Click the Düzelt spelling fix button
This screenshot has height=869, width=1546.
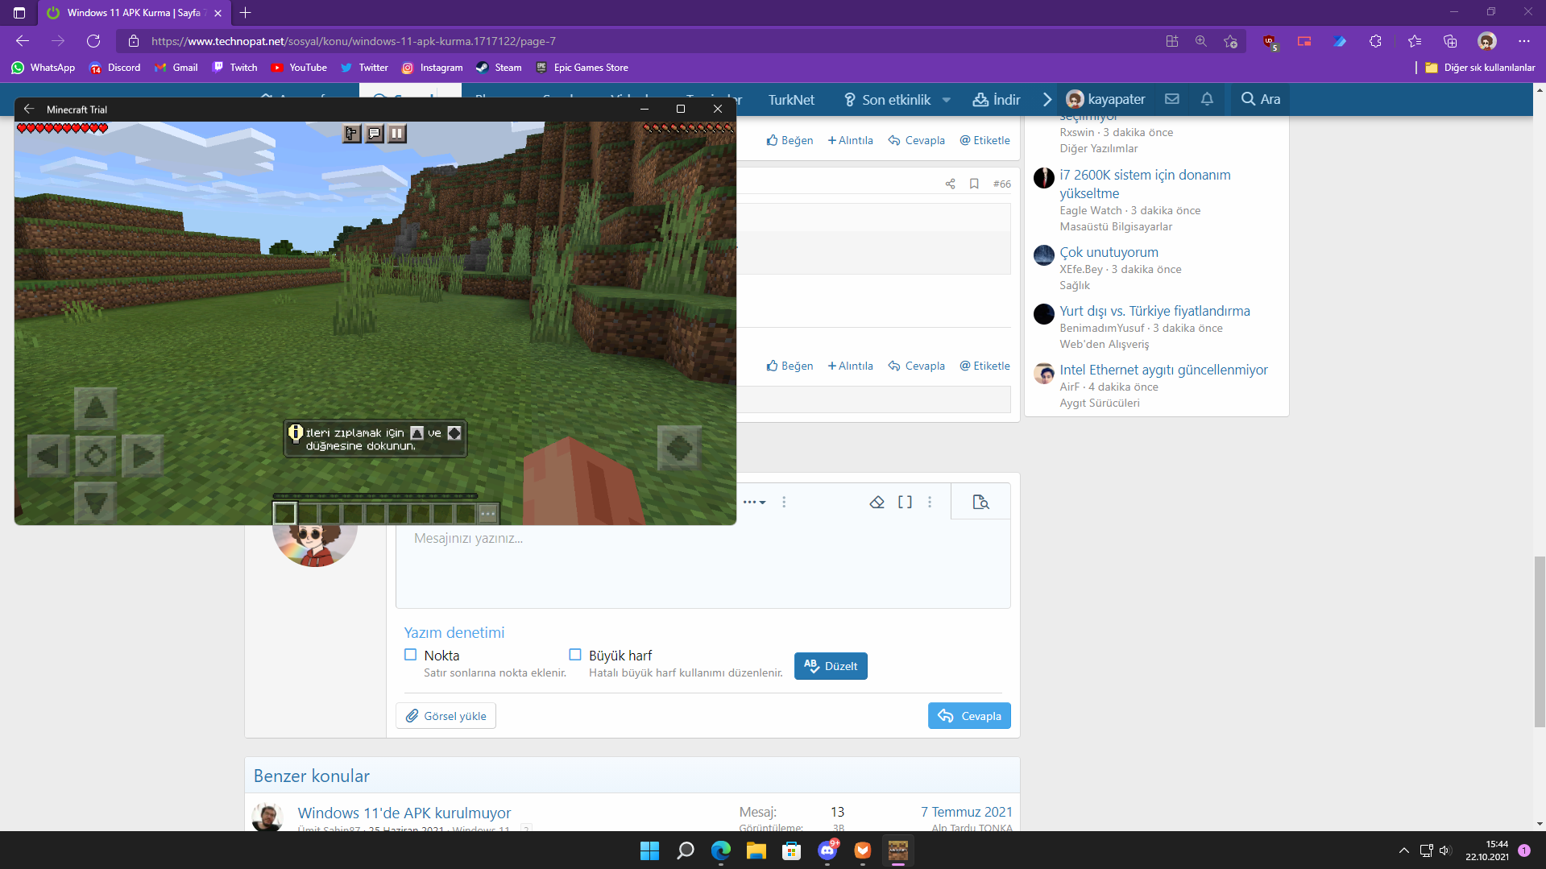pos(831,666)
